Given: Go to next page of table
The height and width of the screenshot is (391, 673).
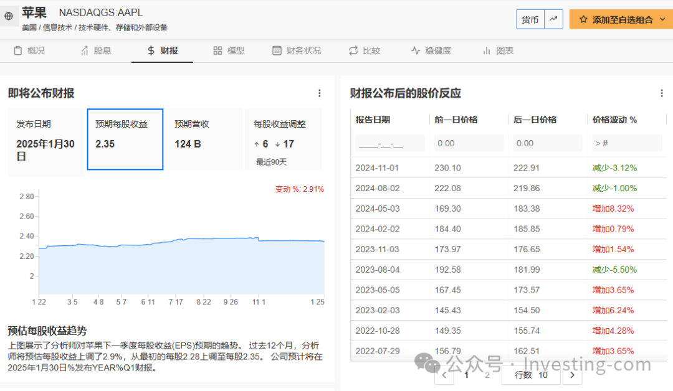Looking at the screenshot, I should point(572,375).
